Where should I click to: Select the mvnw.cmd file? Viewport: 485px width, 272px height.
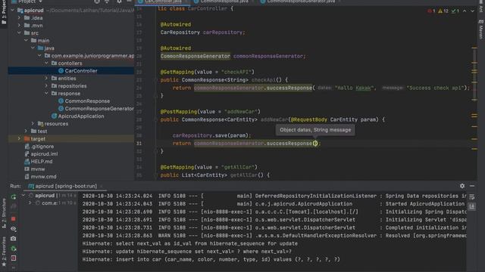(x=43, y=176)
